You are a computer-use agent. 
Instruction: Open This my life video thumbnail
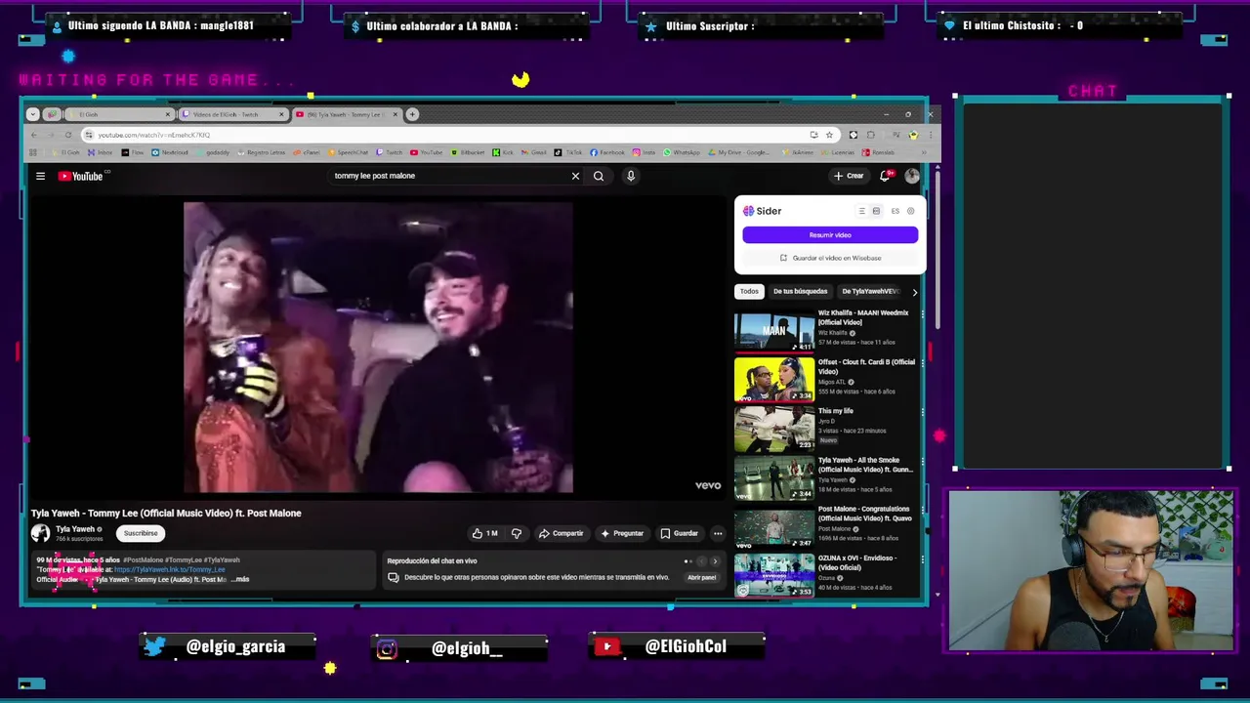pyautogui.click(x=774, y=430)
